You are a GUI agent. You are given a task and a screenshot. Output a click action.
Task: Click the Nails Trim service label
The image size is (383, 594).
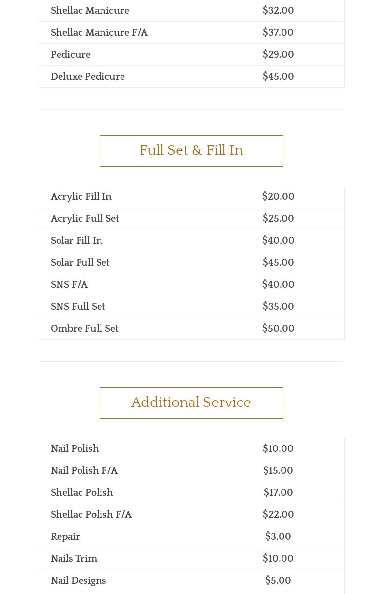click(x=74, y=559)
